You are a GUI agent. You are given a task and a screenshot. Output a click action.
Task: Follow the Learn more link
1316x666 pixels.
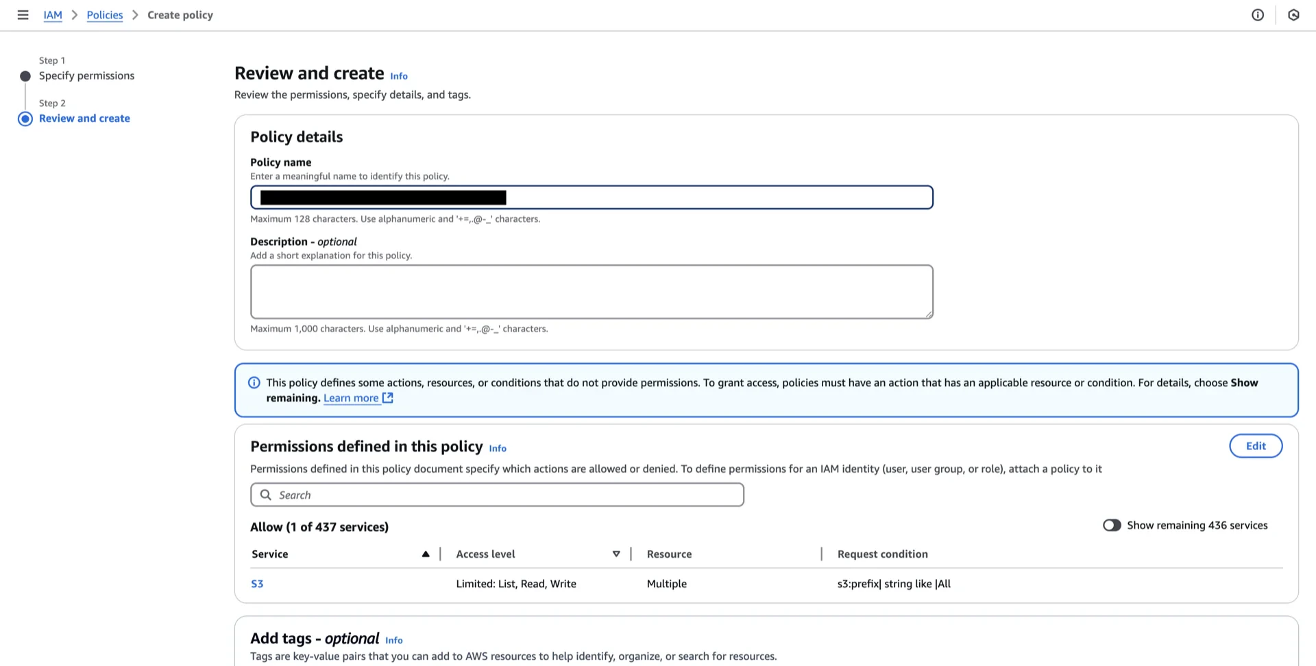[351, 398]
